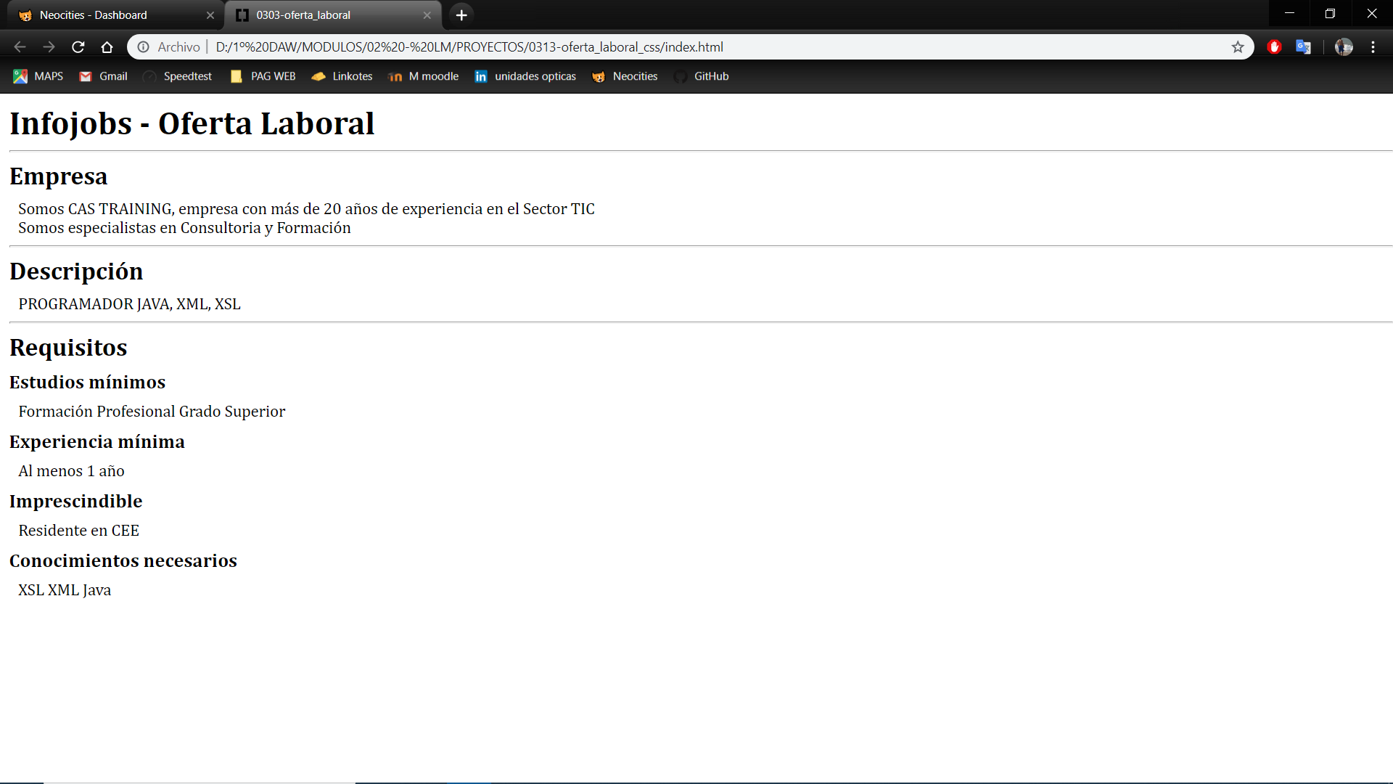Click the Imprescindible subheading

[75, 501]
